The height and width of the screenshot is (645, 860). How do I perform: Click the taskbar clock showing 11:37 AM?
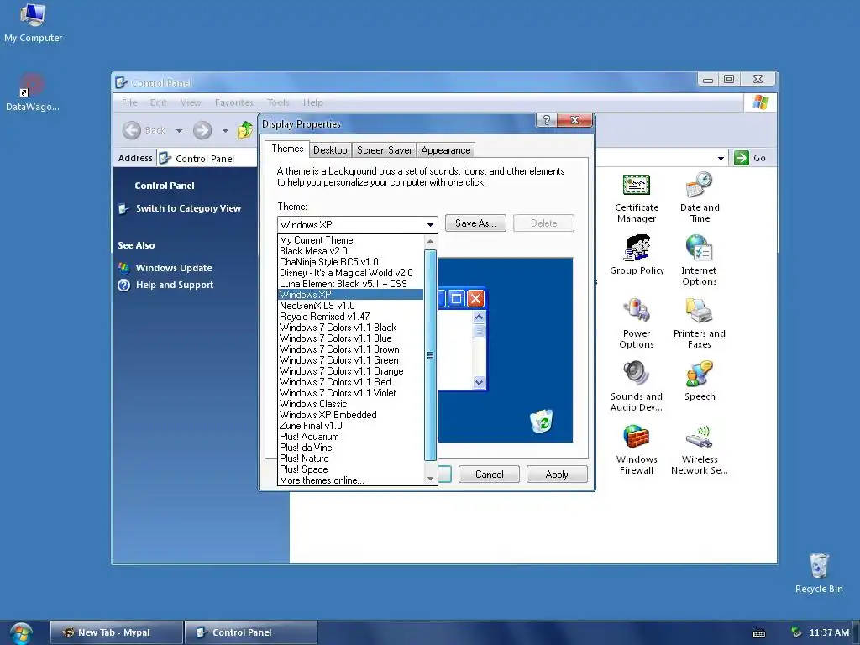tap(829, 633)
